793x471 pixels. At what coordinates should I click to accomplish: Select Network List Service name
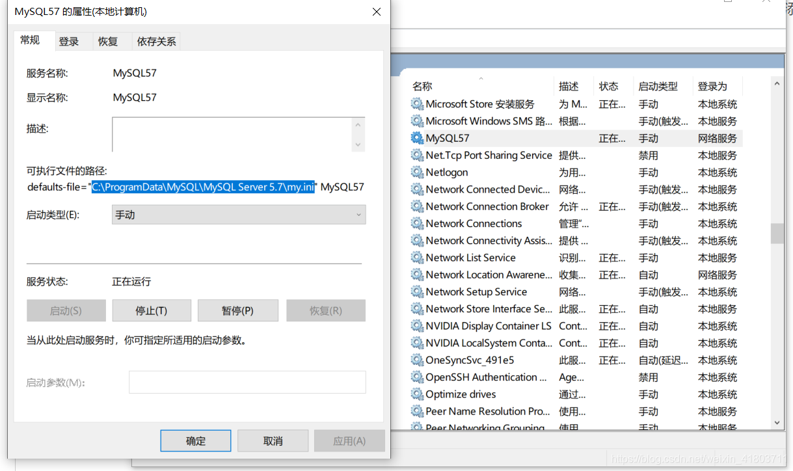[470, 258]
